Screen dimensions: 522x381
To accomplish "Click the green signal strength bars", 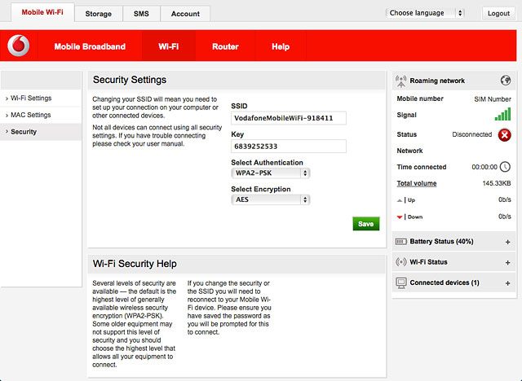I will coord(502,114).
